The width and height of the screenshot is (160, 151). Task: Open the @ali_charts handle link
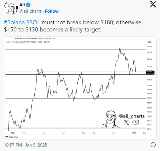tap(31, 11)
